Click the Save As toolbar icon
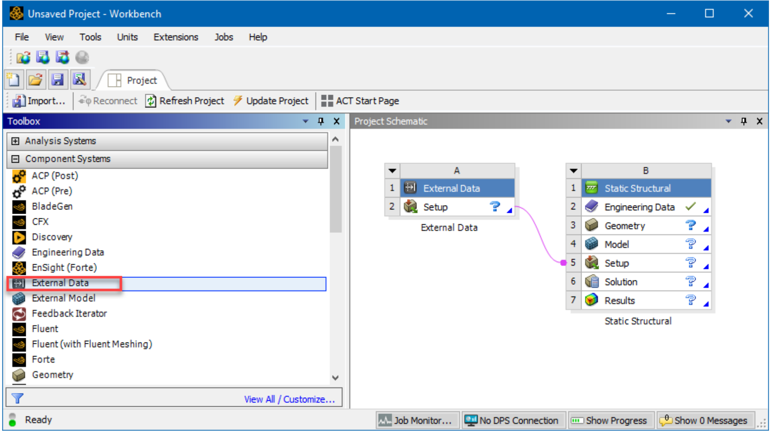The width and height of the screenshot is (772, 432). [x=80, y=80]
